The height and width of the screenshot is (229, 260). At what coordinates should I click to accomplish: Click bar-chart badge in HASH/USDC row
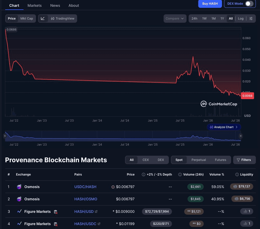tap(246, 224)
